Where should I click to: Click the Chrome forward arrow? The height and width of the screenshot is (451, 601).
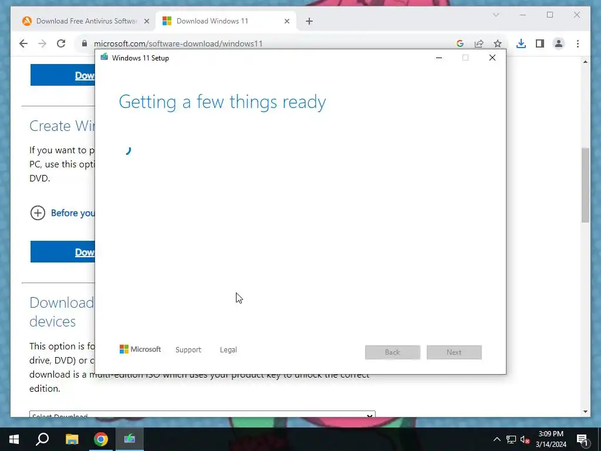(42, 43)
